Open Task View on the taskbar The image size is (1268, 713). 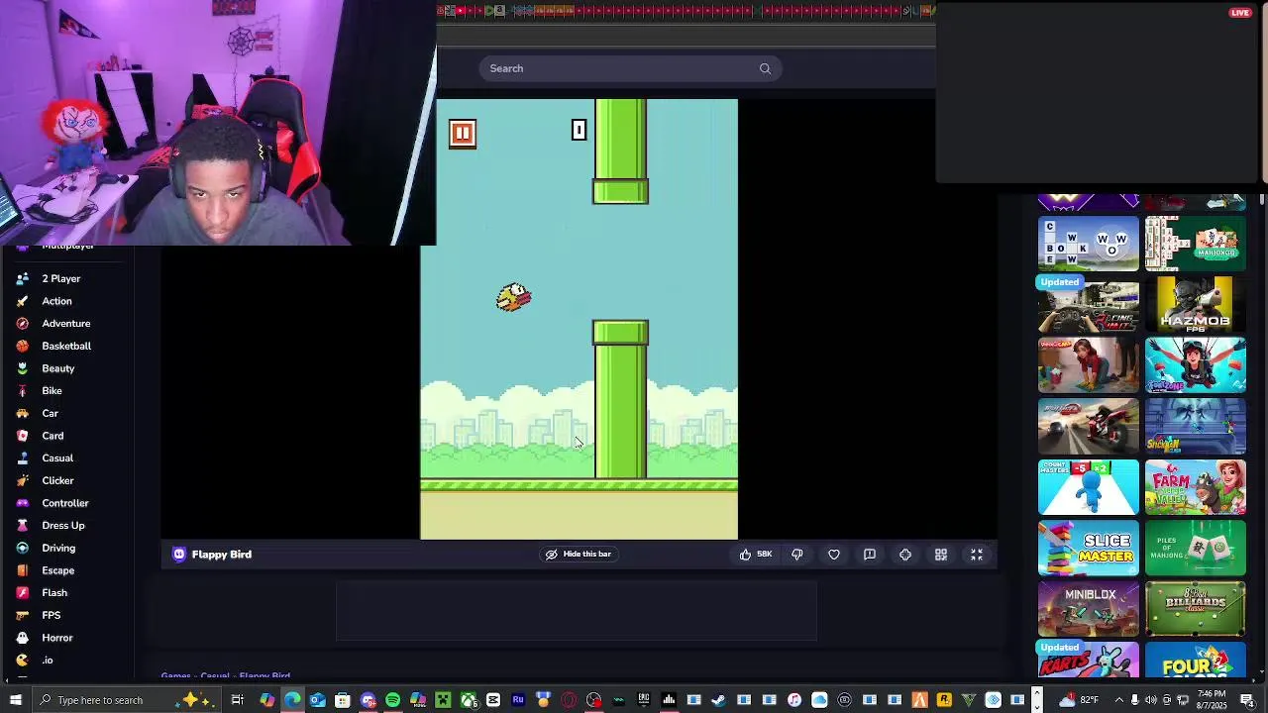pos(238,700)
